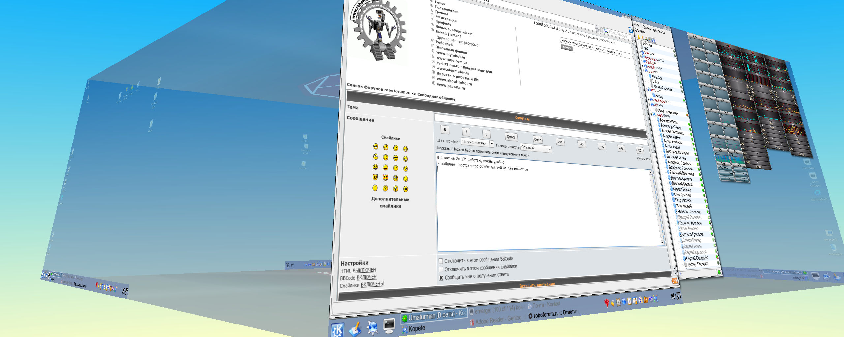The image size is (844, 337).
Task: Open the Файл menu in Kopete
Action: click(x=637, y=25)
